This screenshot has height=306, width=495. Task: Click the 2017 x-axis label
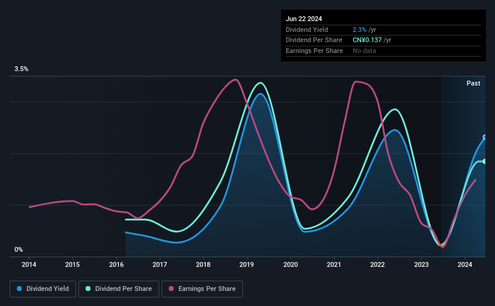tap(160, 264)
